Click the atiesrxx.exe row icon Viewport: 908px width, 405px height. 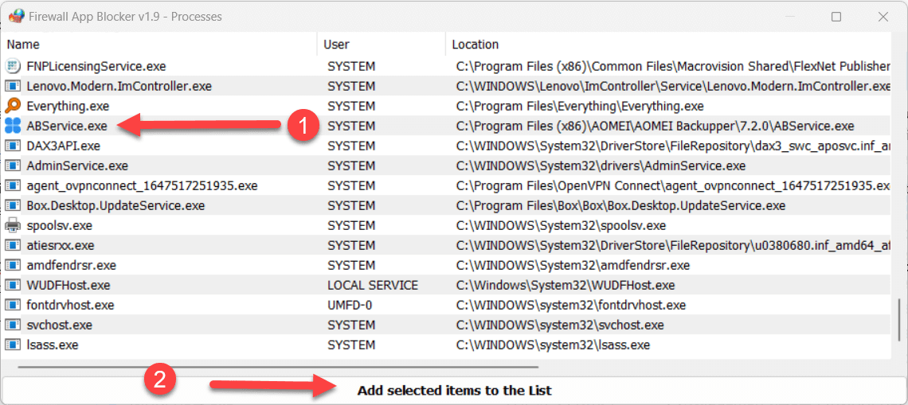(12, 245)
